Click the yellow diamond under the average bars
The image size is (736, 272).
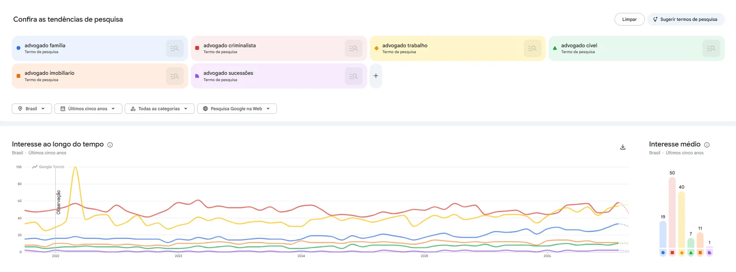pyautogui.click(x=682, y=253)
